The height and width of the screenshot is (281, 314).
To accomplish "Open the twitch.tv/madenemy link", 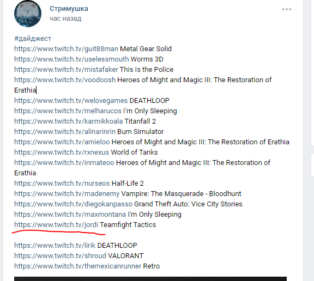I will click(67, 194).
